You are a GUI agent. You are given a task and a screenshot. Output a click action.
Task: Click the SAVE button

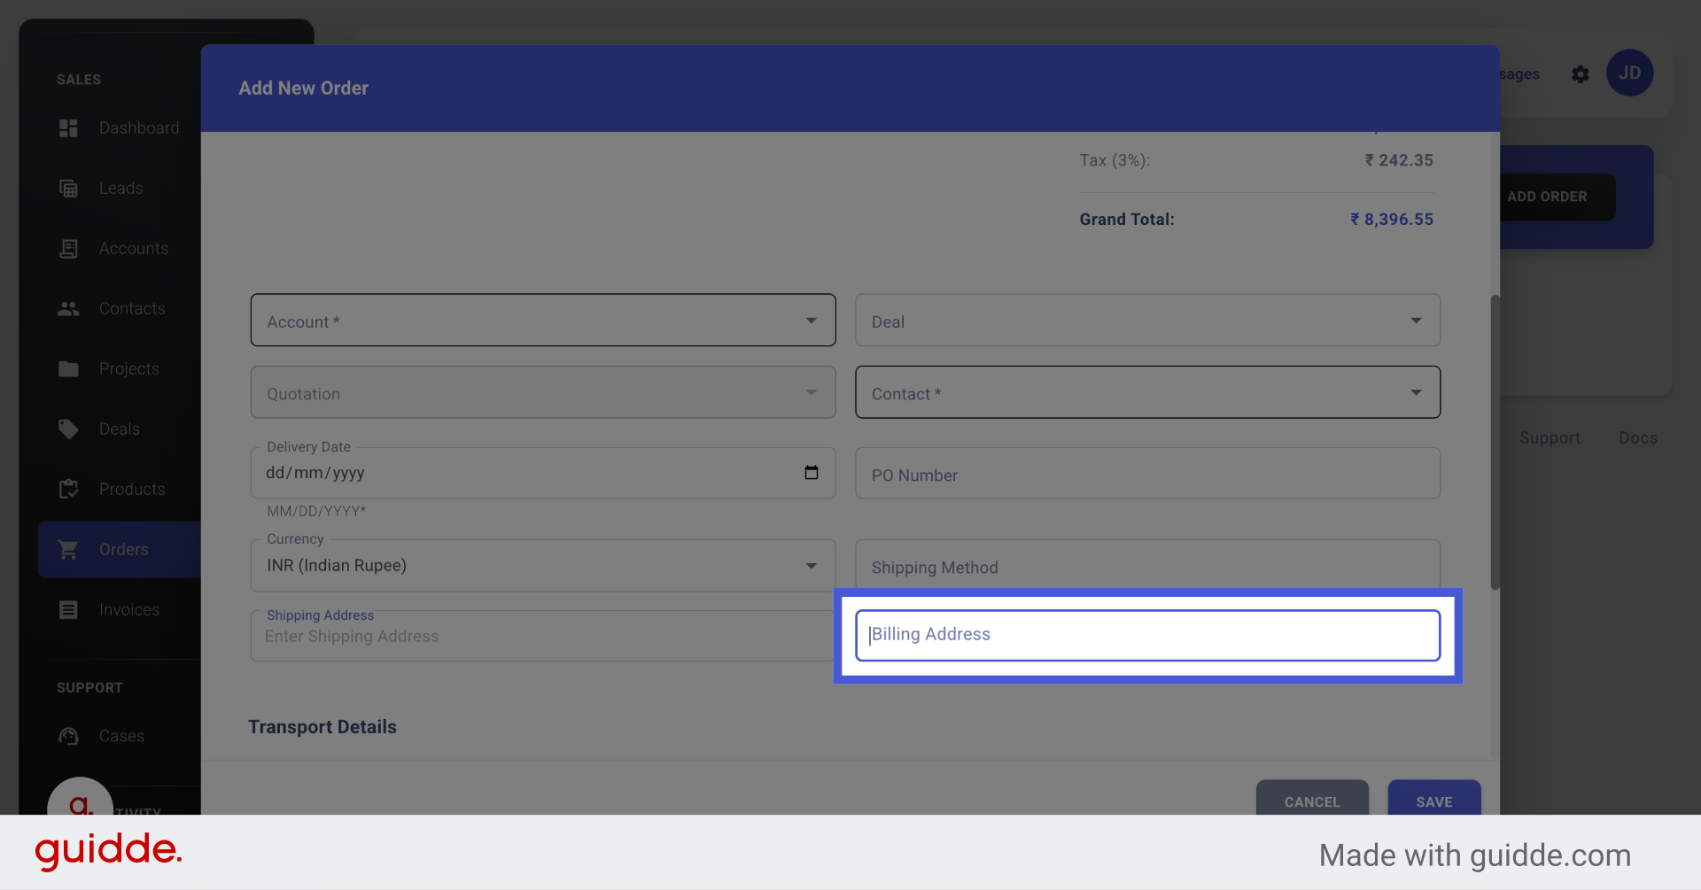pyautogui.click(x=1433, y=801)
